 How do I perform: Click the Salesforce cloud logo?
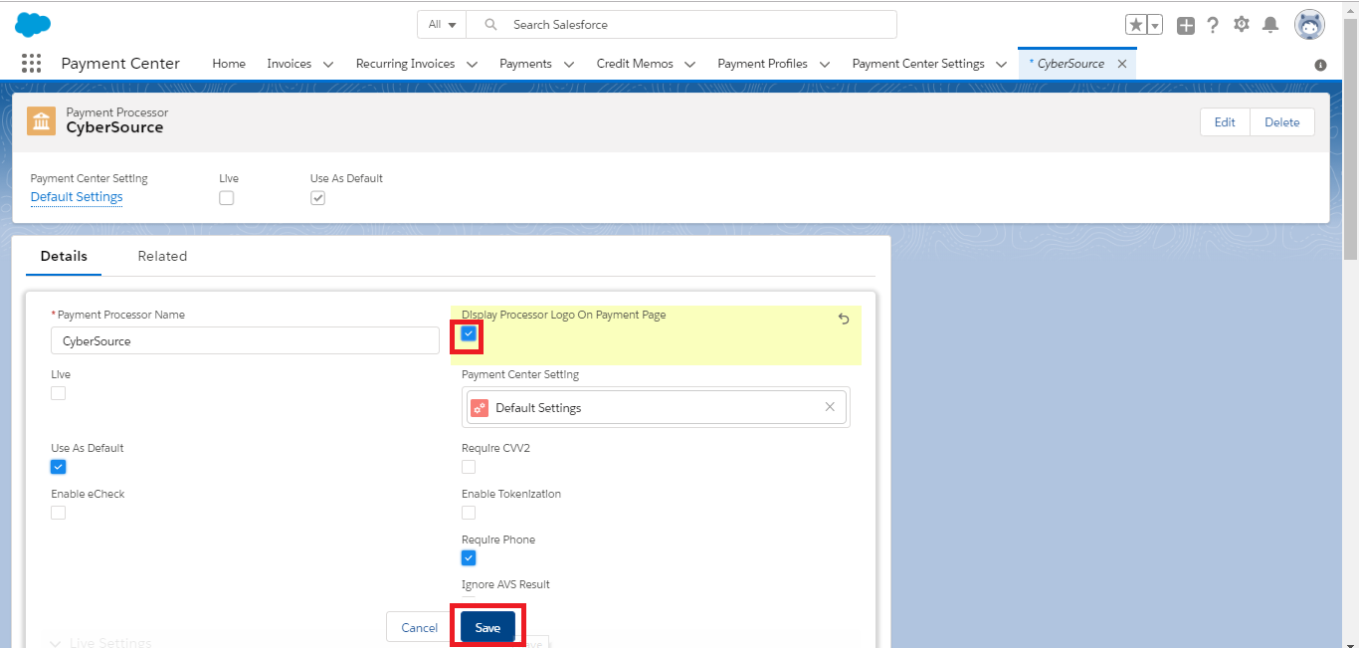coord(33,25)
